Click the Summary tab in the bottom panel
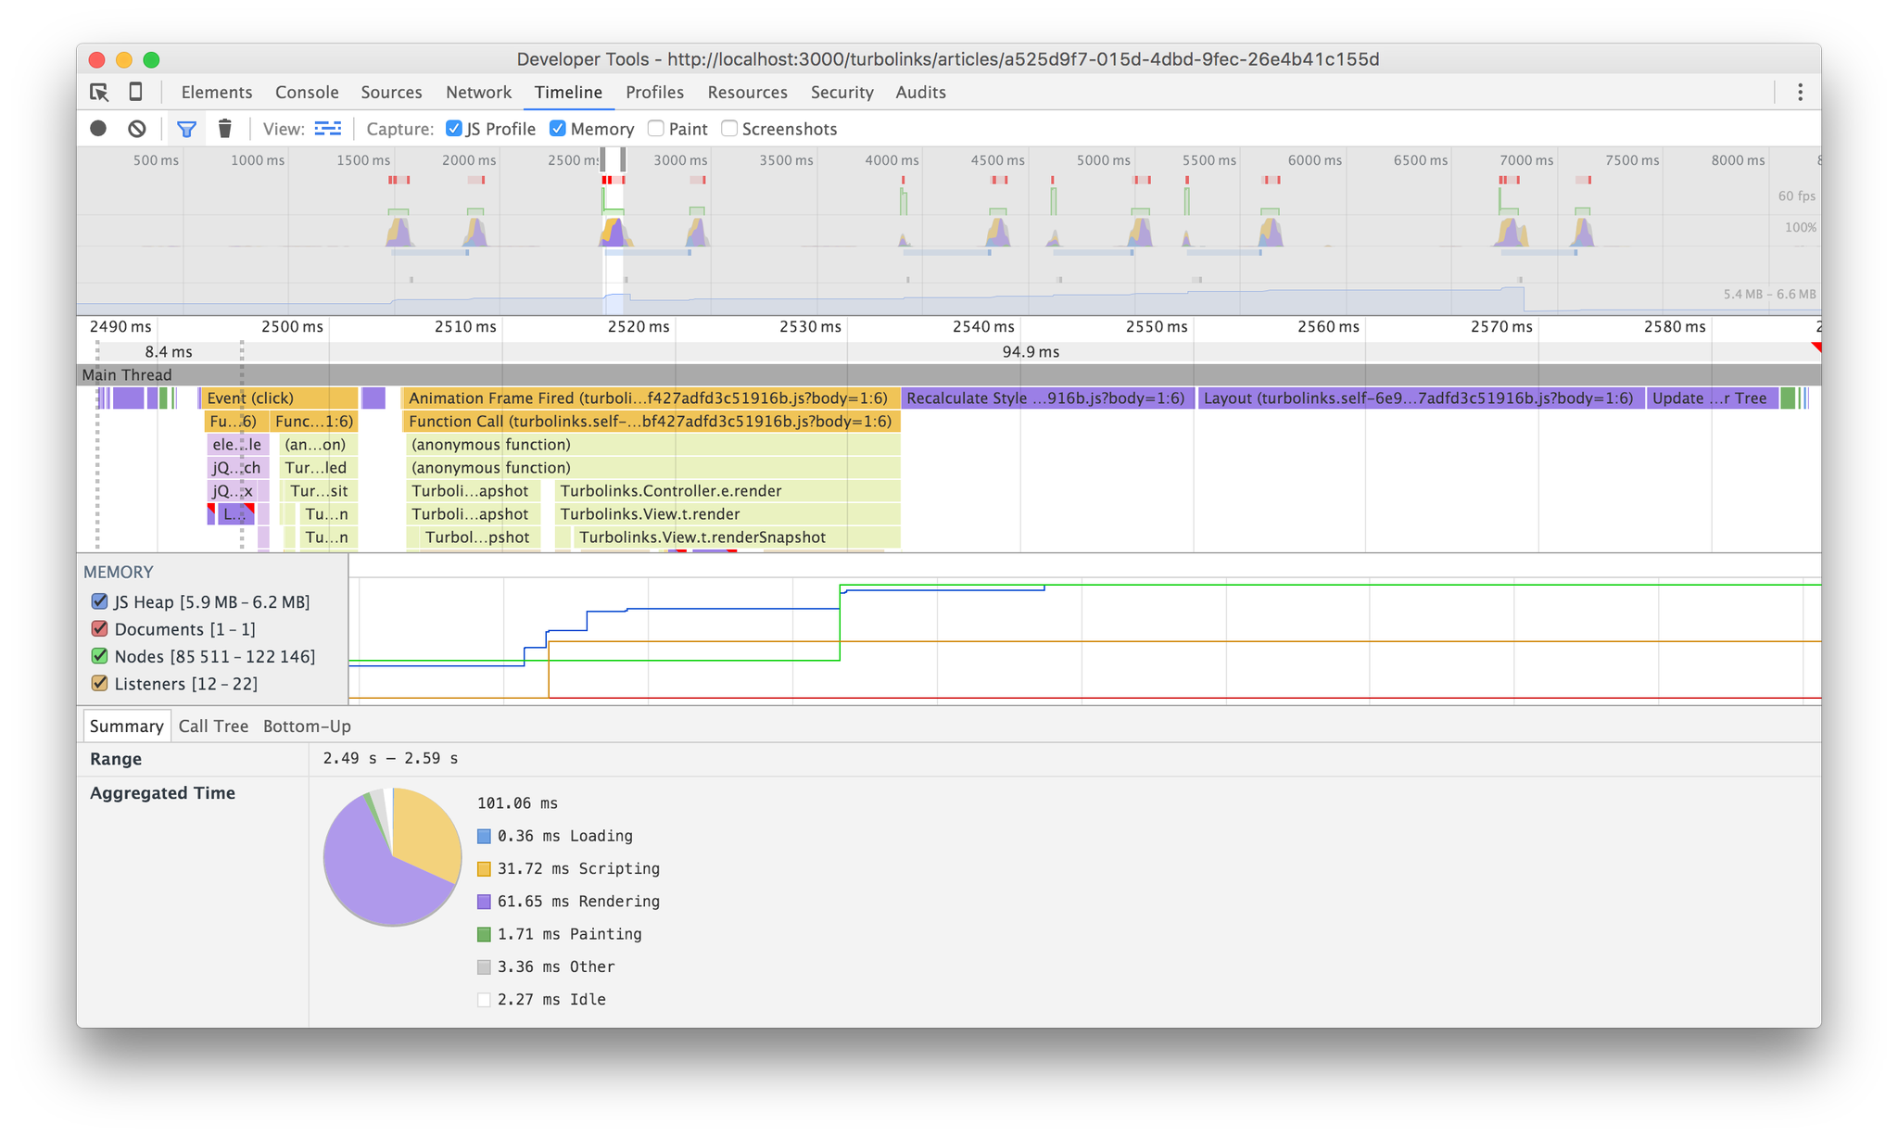The width and height of the screenshot is (1898, 1137). click(x=124, y=726)
